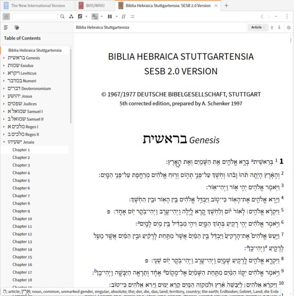Viewport: 294px width, 296px height.
Task: Click the round close icon in locator bar
Action: (289, 27)
